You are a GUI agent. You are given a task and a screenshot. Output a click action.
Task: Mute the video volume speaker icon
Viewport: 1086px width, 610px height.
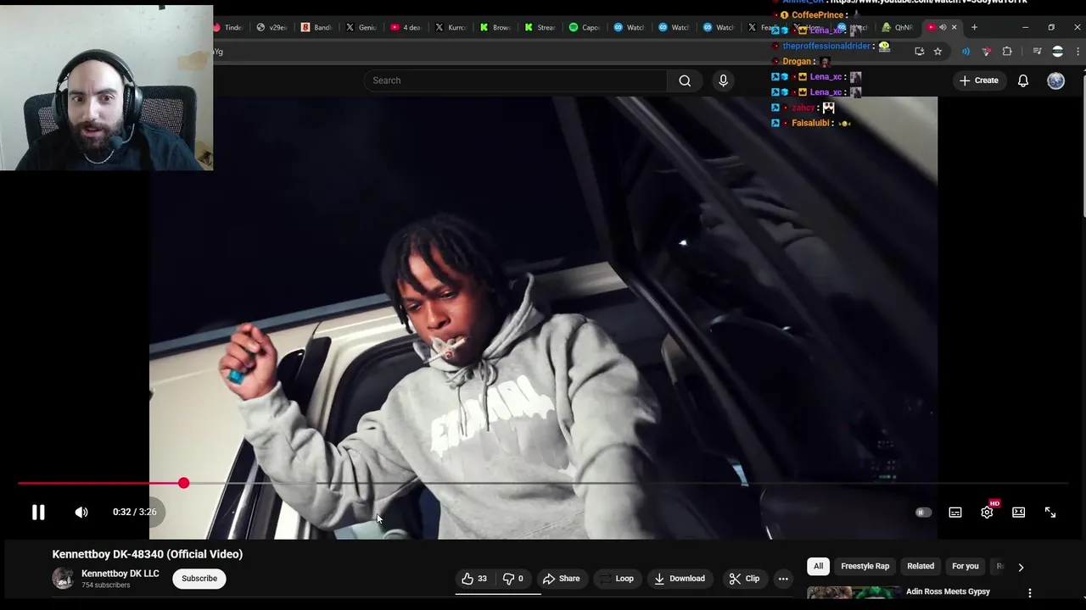(81, 512)
